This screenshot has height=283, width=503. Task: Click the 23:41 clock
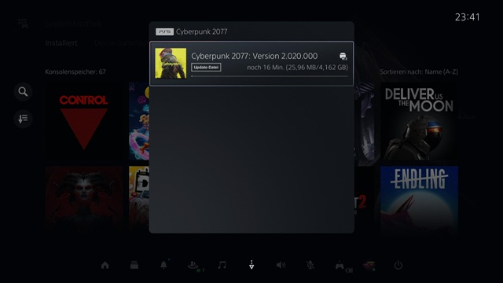468,17
